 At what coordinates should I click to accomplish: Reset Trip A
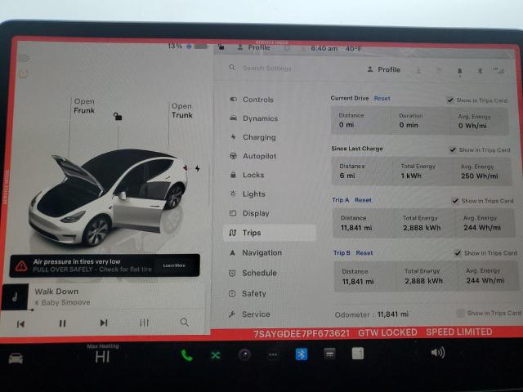363,200
